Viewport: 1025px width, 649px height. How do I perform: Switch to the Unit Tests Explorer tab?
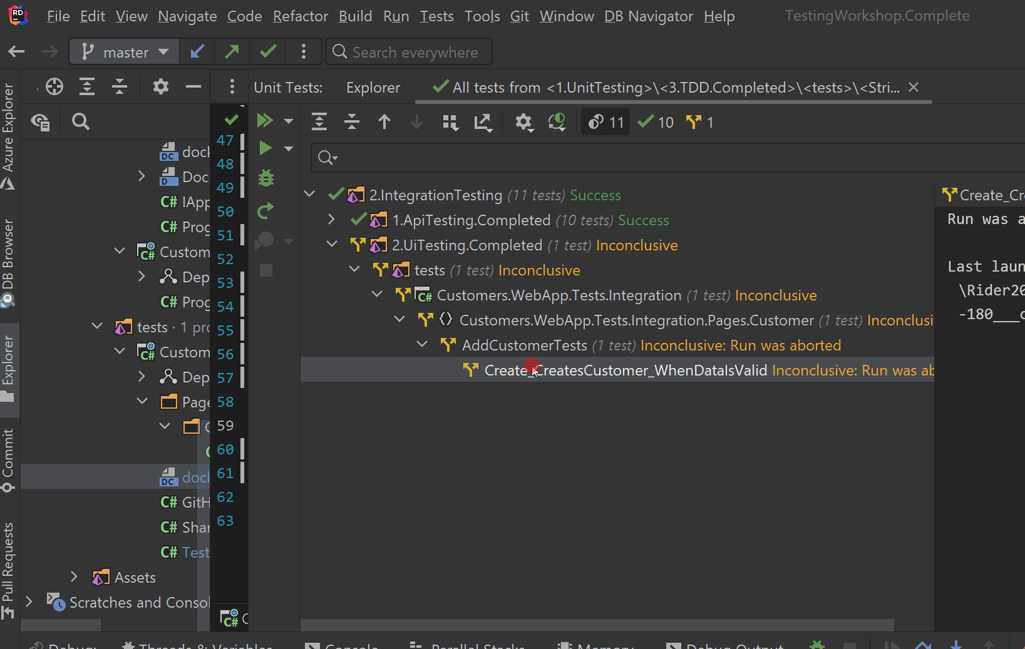pyautogui.click(x=373, y=88)
